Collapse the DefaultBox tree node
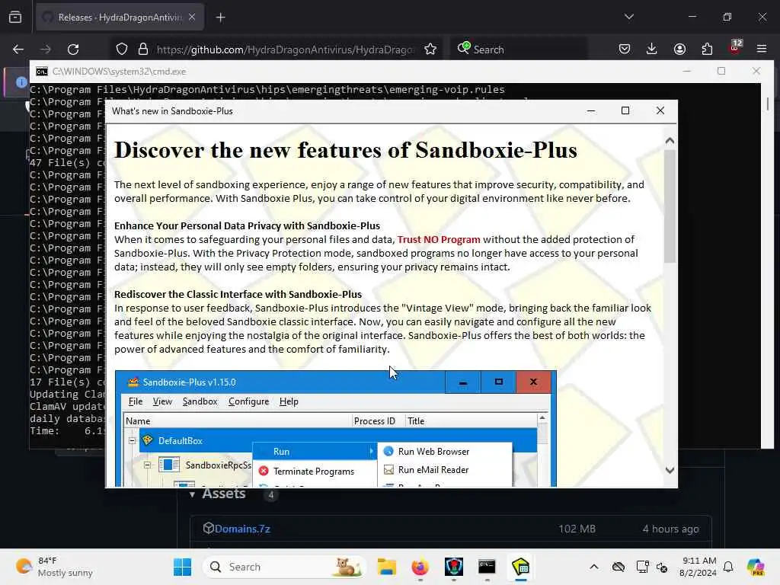780x585 pixels. point(132,441)
